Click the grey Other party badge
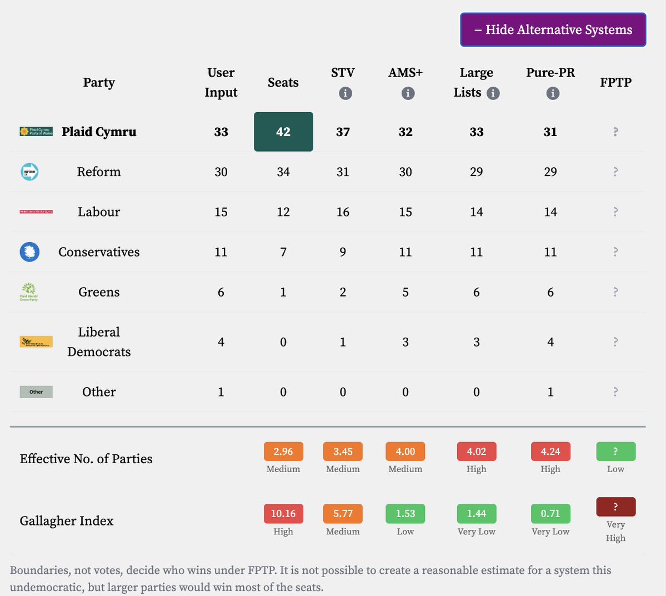Screen dimensions: 666x596 tap(36, 392)
